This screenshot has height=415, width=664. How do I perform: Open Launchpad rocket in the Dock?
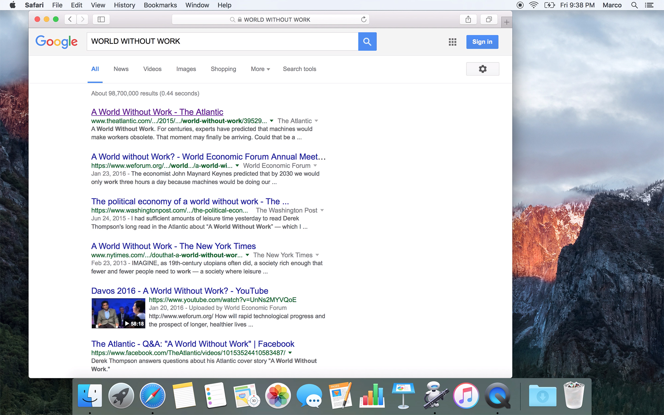121,395
